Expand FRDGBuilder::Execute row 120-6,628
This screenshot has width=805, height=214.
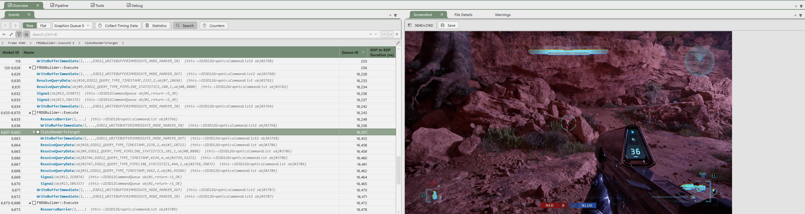tap(30, 68)
